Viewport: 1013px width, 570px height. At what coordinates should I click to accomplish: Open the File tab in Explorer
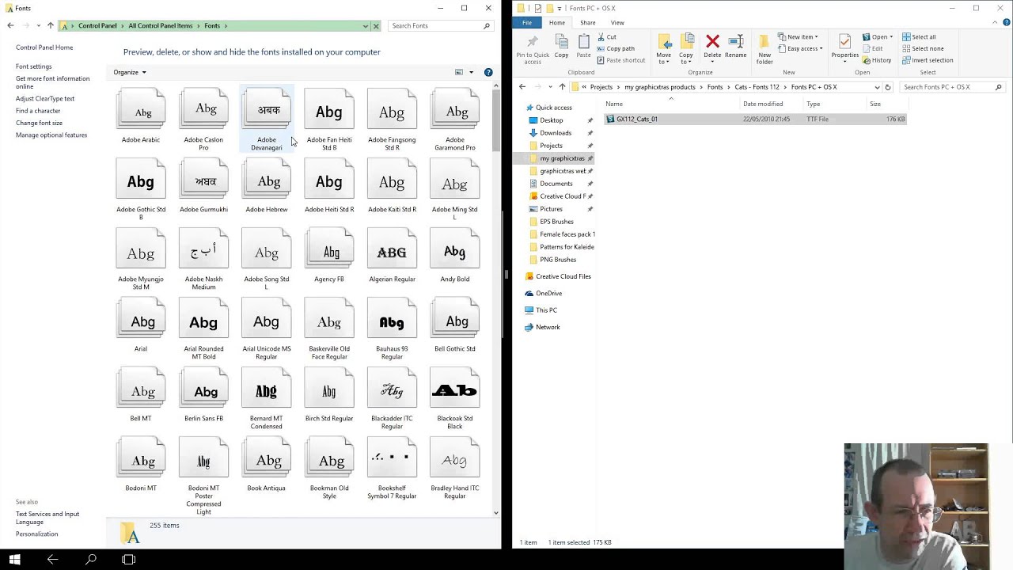[x=527, y=22]
